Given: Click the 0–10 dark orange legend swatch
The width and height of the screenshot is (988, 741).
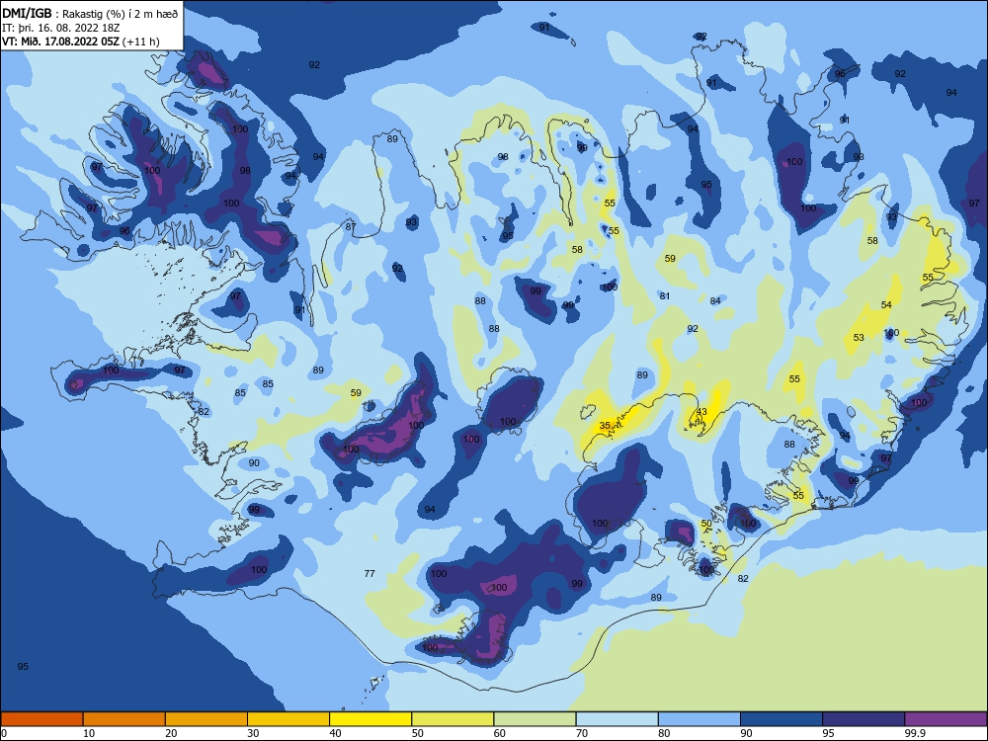Looking at the screenshot, I should pyautogui.click(x=41, y=719).
